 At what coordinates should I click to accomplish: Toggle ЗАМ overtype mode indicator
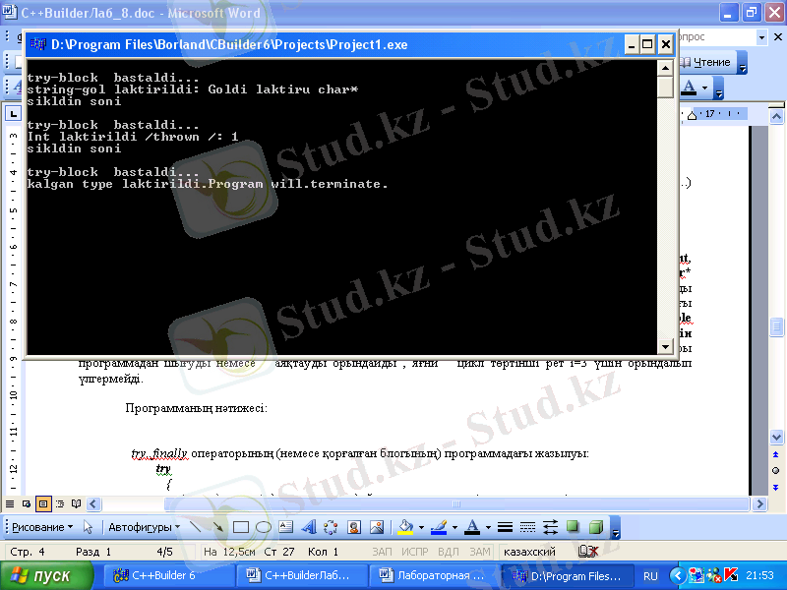[x=479, y=552]
